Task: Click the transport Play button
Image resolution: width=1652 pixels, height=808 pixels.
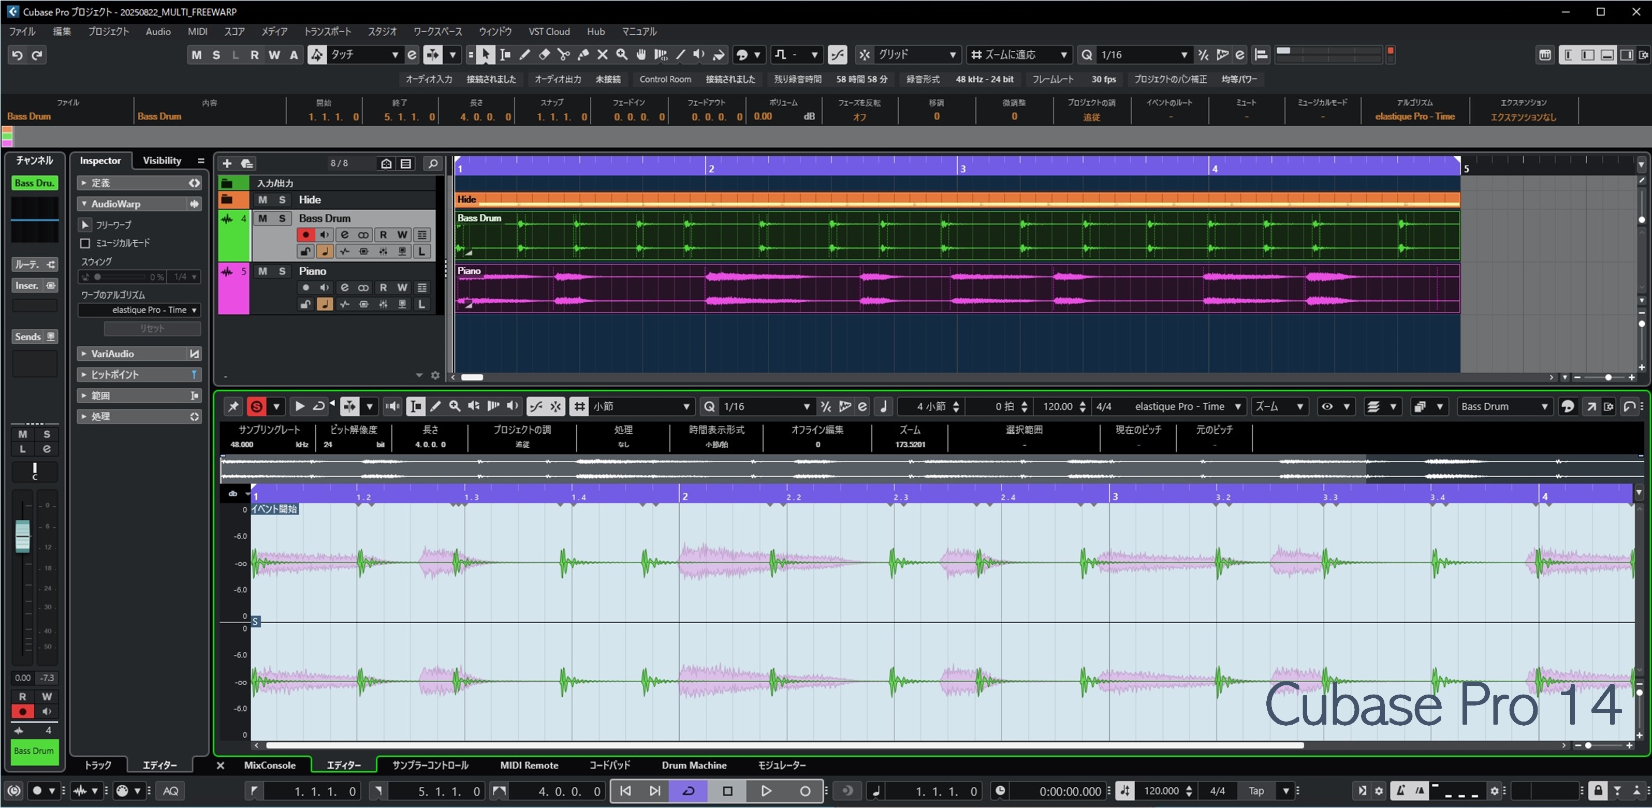Action: pyautogui.click(x=766, y=791)
